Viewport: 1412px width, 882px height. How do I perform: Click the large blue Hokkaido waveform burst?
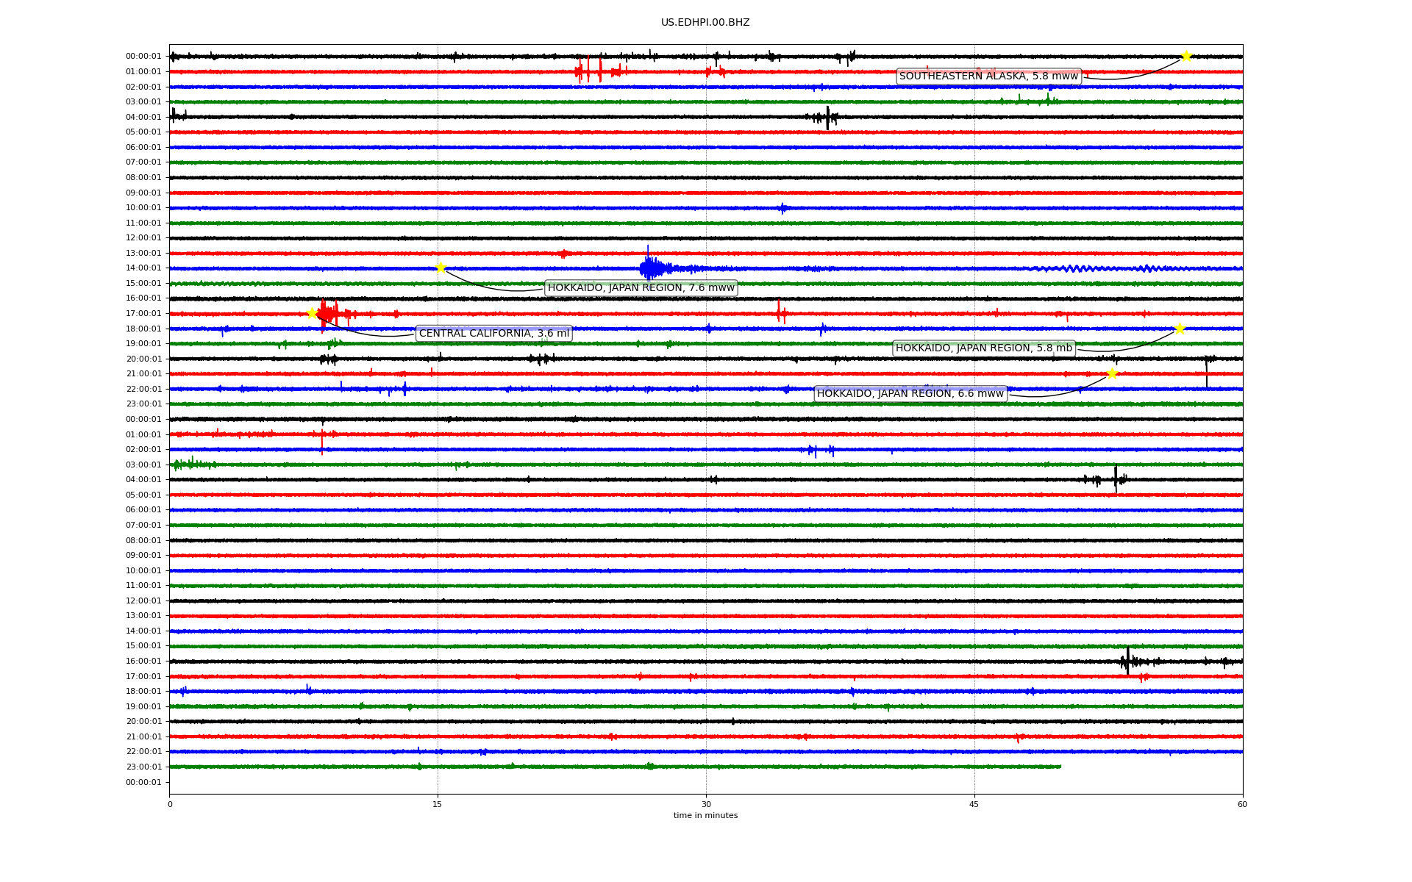[649, 268]
